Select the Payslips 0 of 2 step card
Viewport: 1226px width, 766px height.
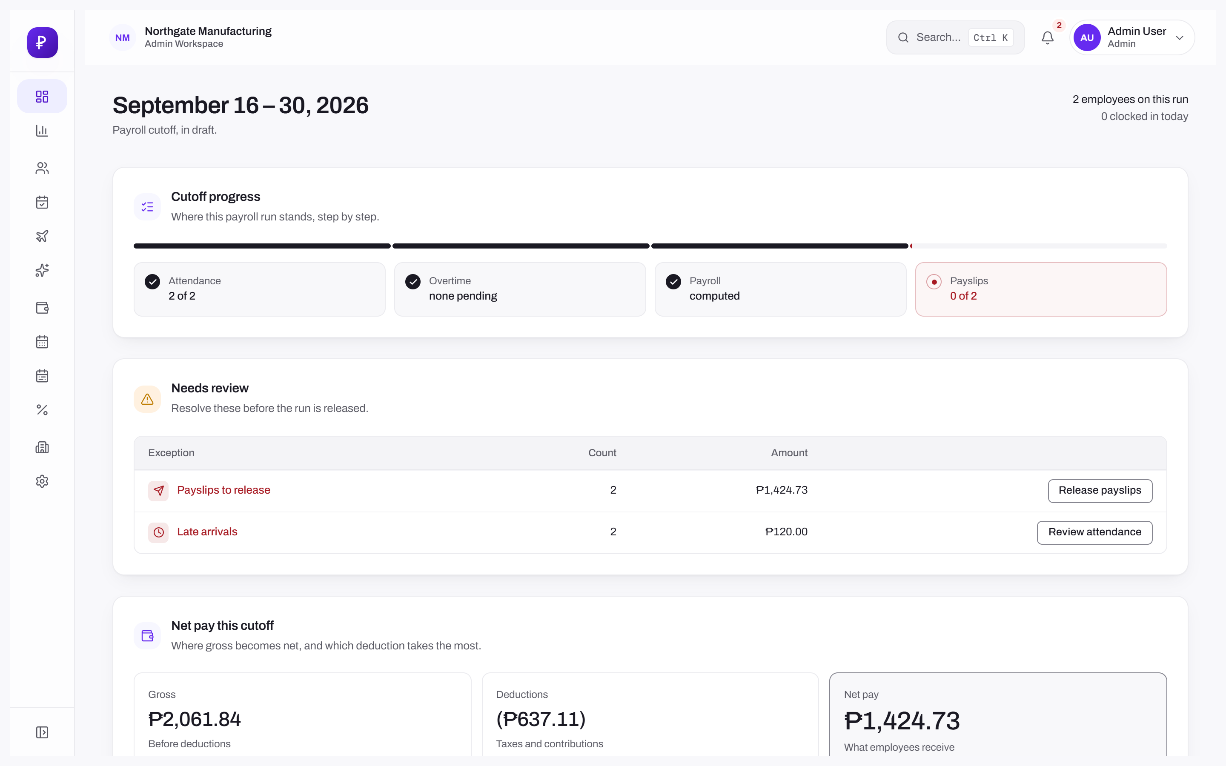tap(1041, 289)
